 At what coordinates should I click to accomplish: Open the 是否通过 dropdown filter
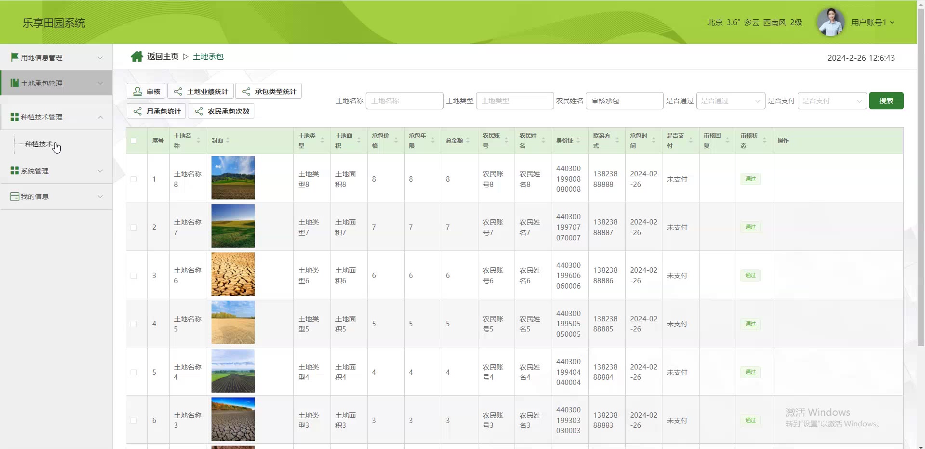coord(730,101)
